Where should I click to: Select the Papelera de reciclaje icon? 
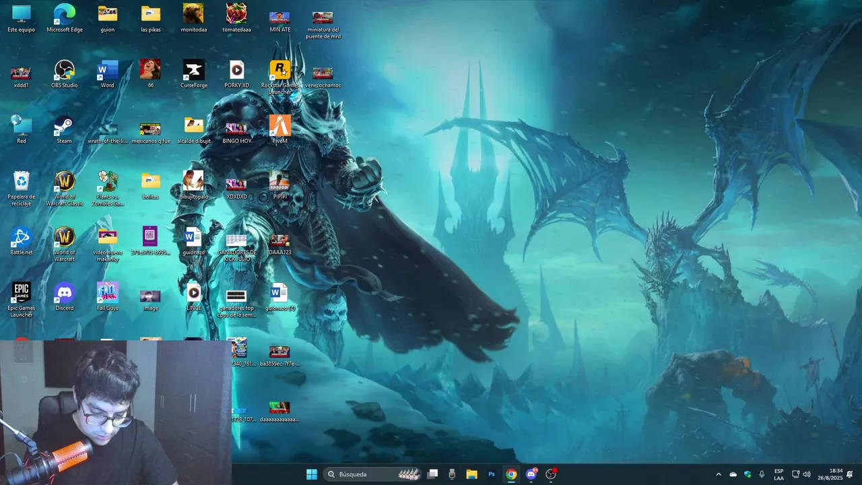(22, 189)
